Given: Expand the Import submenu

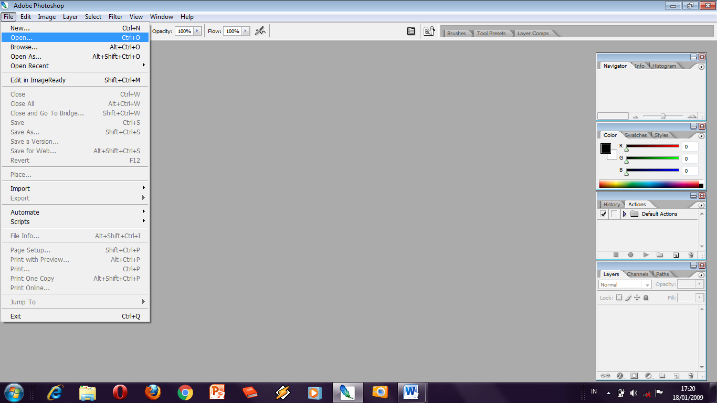Looking at the screenshot, I should [x=75, y=189].
